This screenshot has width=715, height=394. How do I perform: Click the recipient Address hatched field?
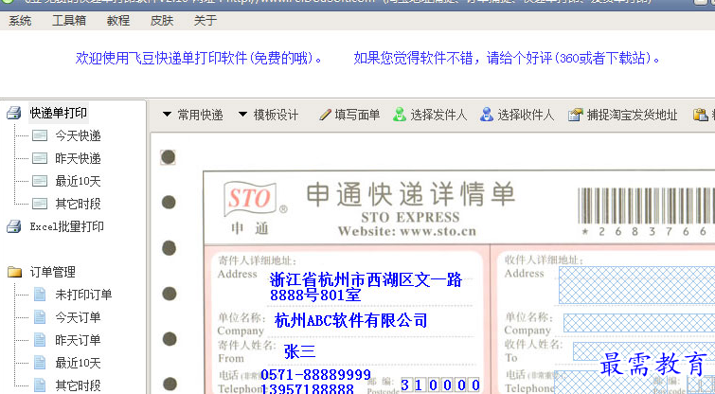point(636,285)
